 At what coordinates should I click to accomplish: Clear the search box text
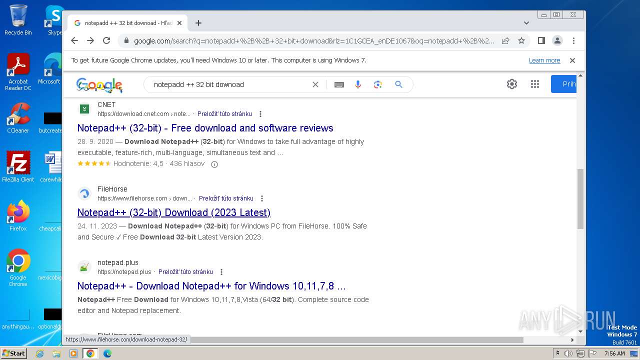point(315,84)
